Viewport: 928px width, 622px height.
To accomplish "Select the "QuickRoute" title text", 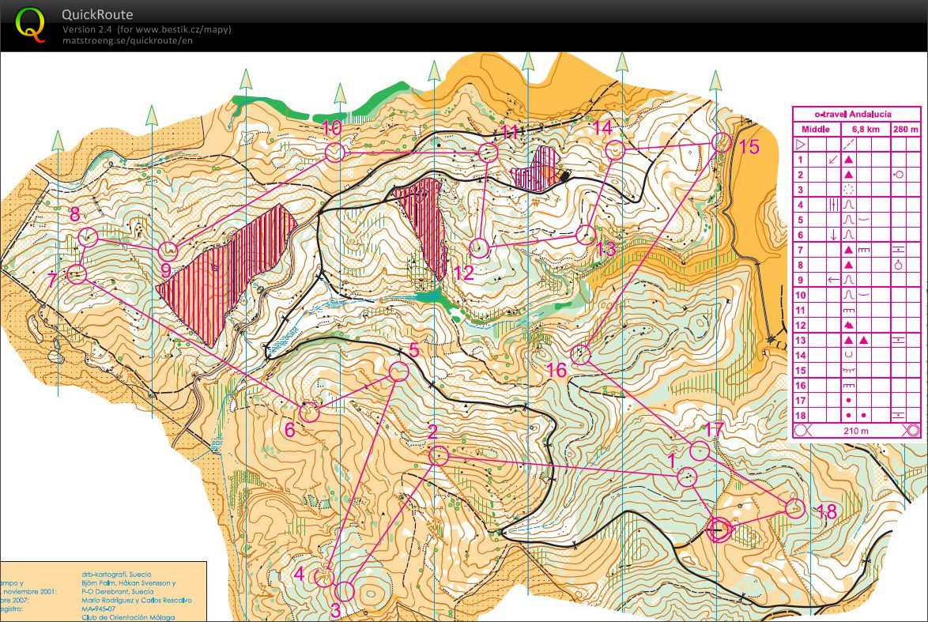I will tap(98, 14).
